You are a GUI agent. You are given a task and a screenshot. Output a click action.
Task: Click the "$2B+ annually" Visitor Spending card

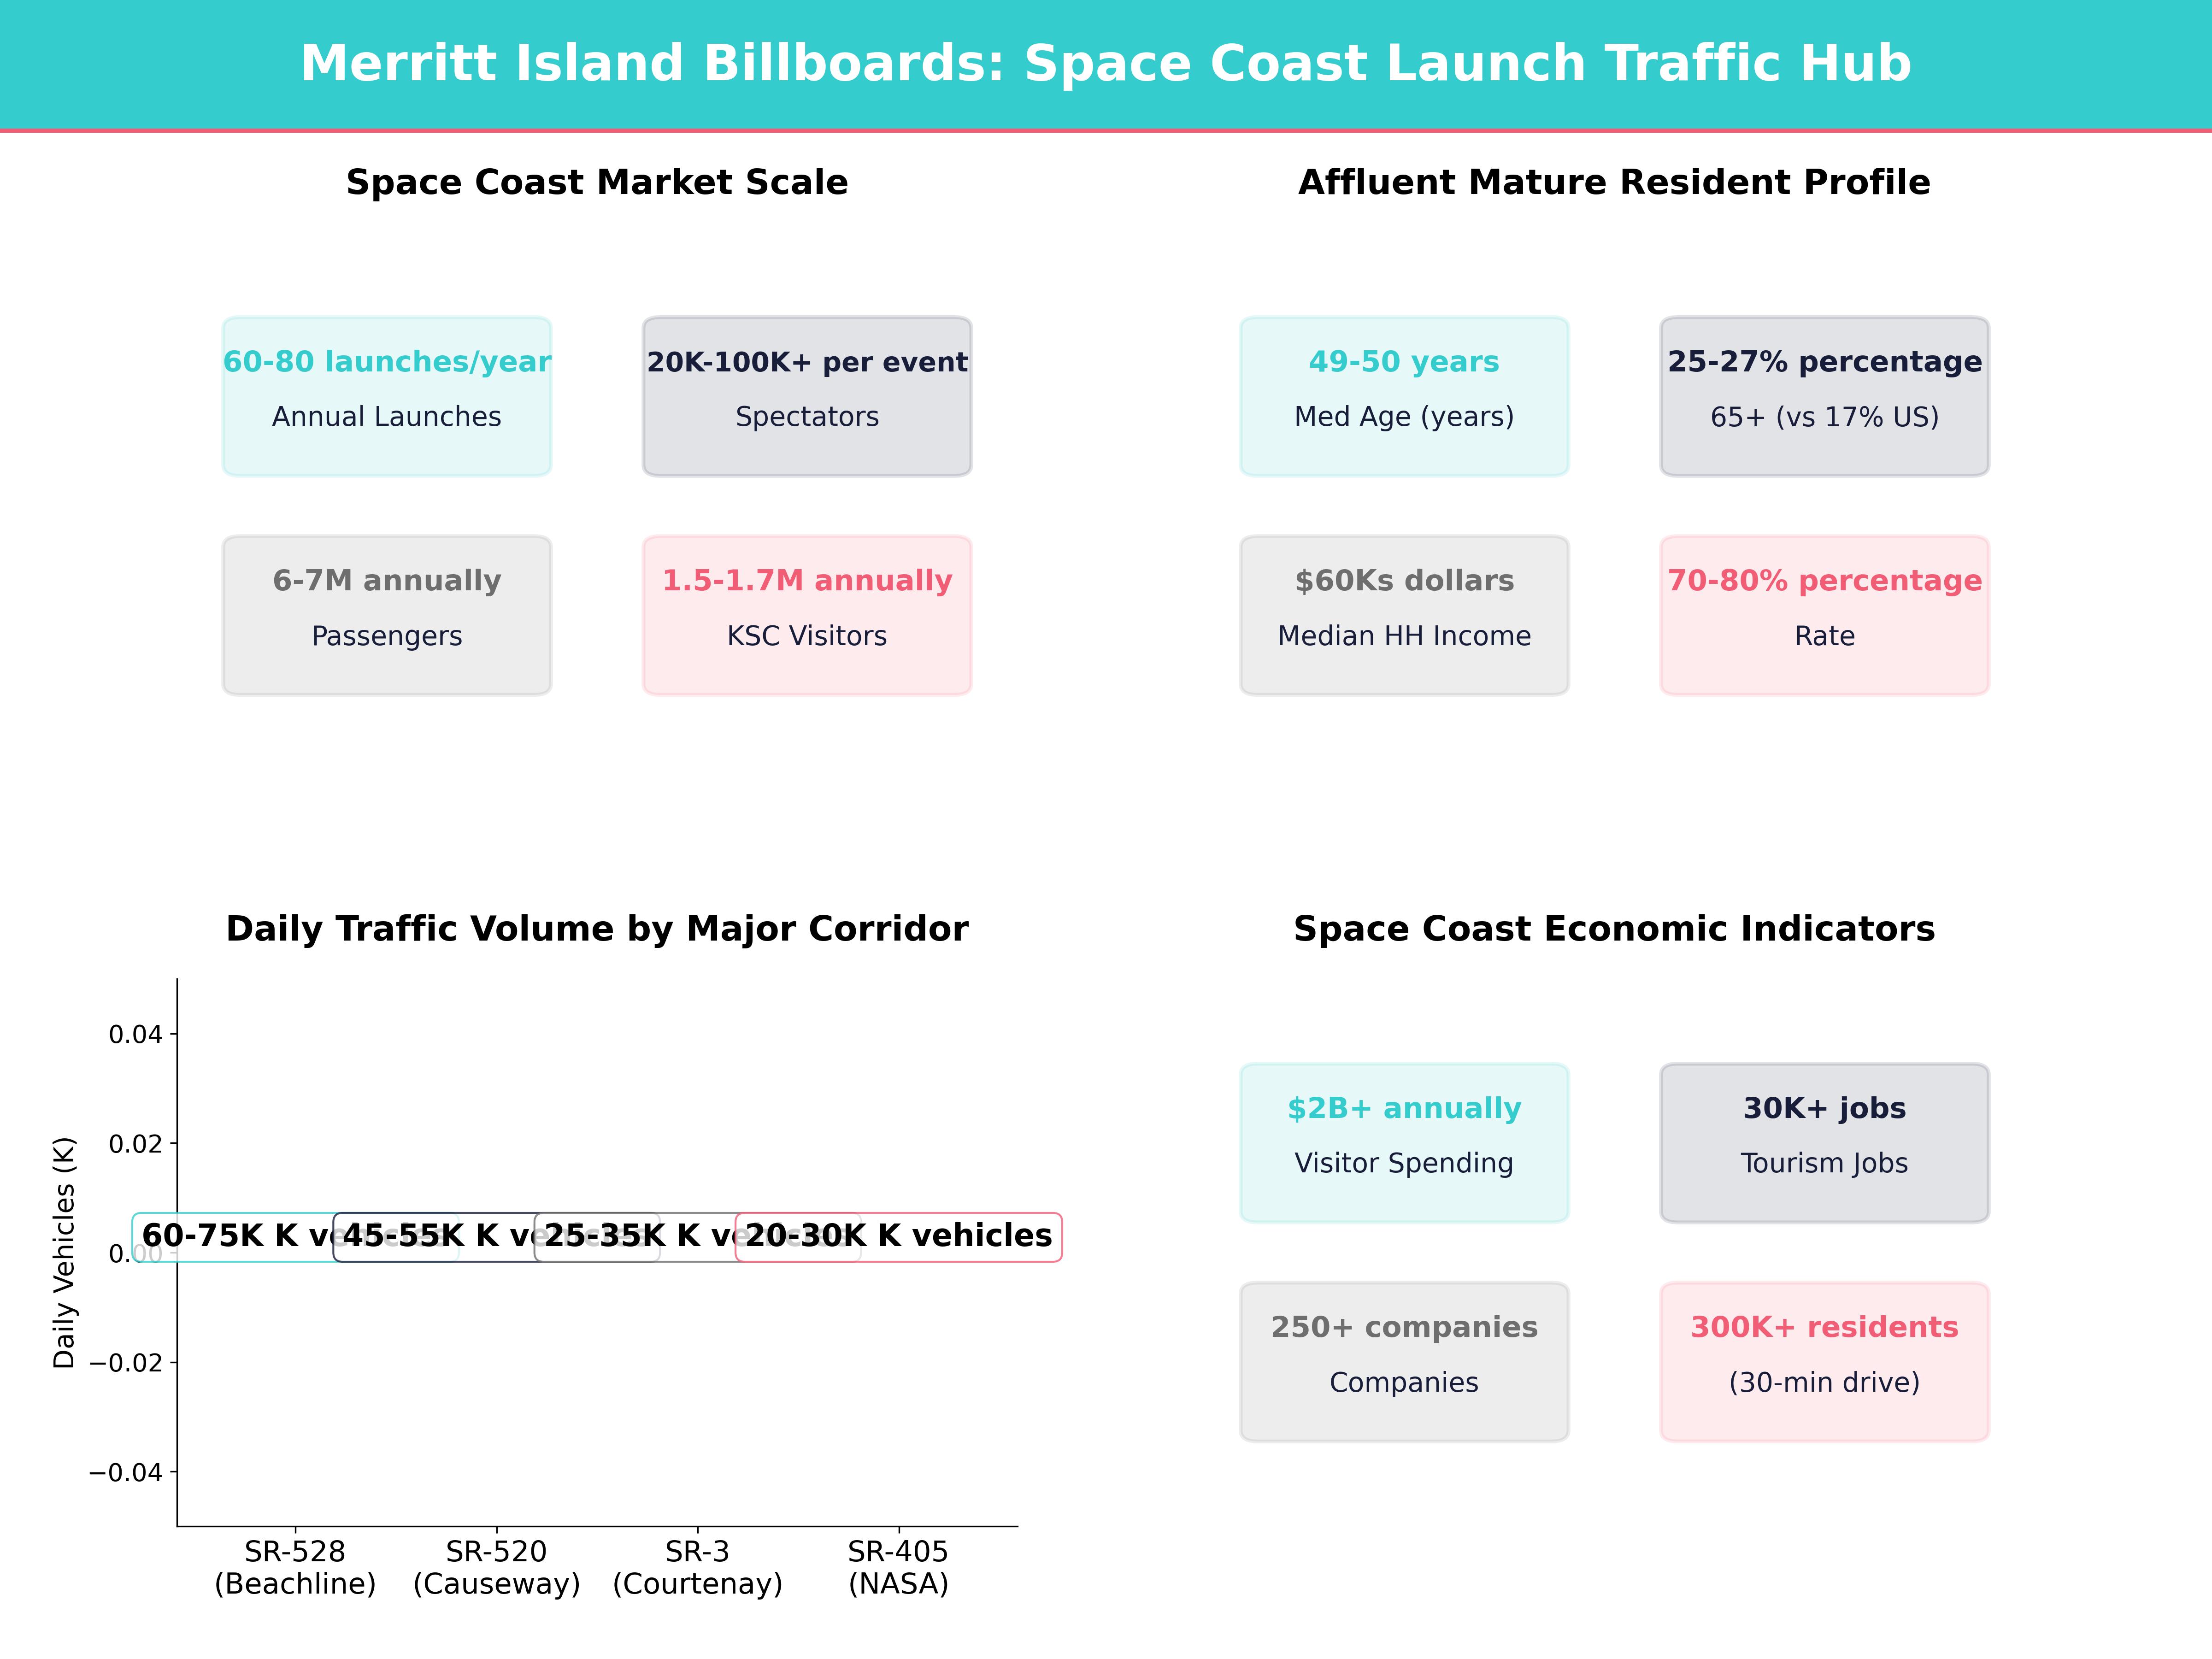click(x=1404, y=1141)
